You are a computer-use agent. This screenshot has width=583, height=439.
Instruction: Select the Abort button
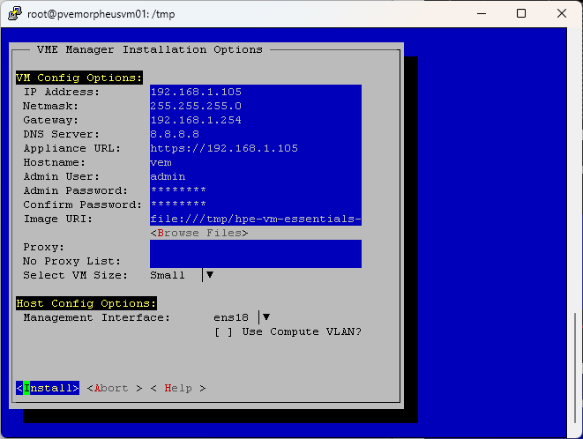click(x=114, y=388)
